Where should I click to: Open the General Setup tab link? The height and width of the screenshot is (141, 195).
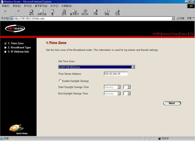pos(170,34)
